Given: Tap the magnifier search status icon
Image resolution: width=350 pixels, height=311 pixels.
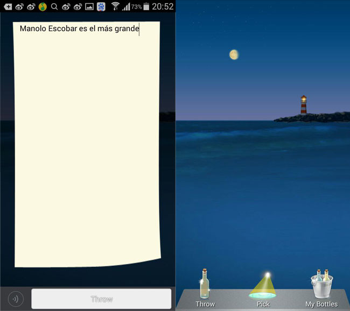Looking at the screenshot, I should [x=54, y=6].
